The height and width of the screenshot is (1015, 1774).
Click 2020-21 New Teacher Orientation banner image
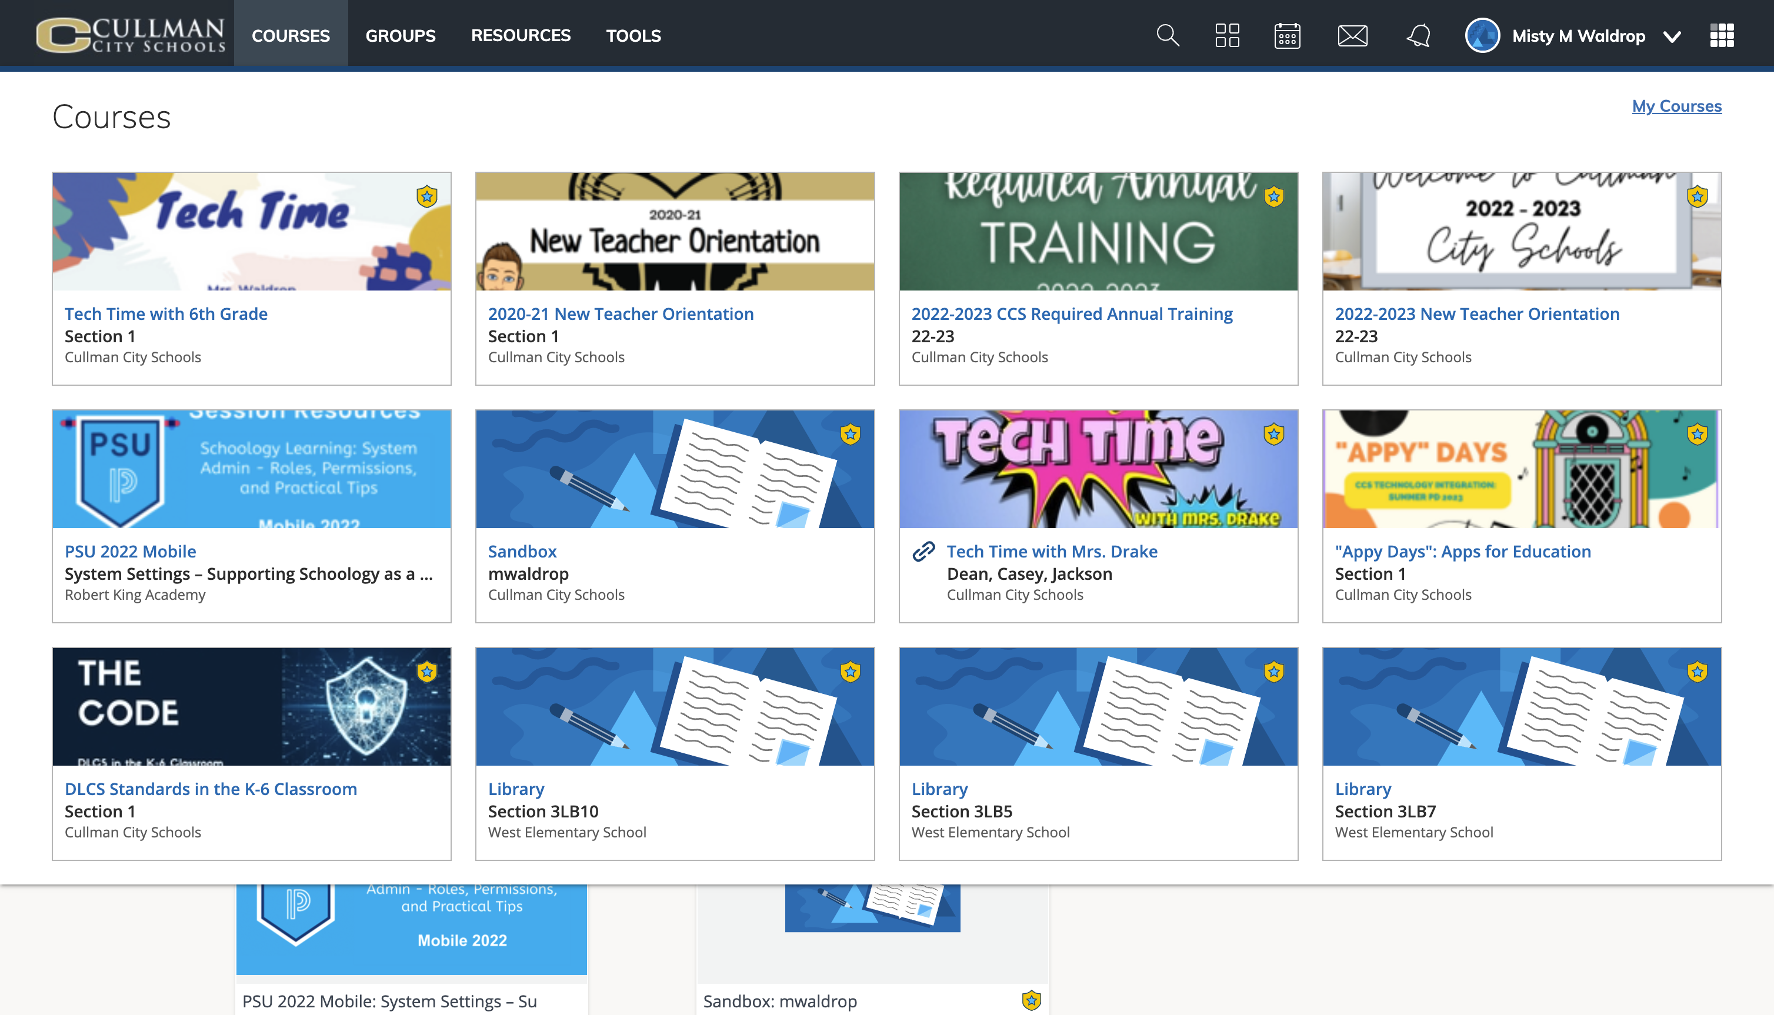(x=675, y=232)
